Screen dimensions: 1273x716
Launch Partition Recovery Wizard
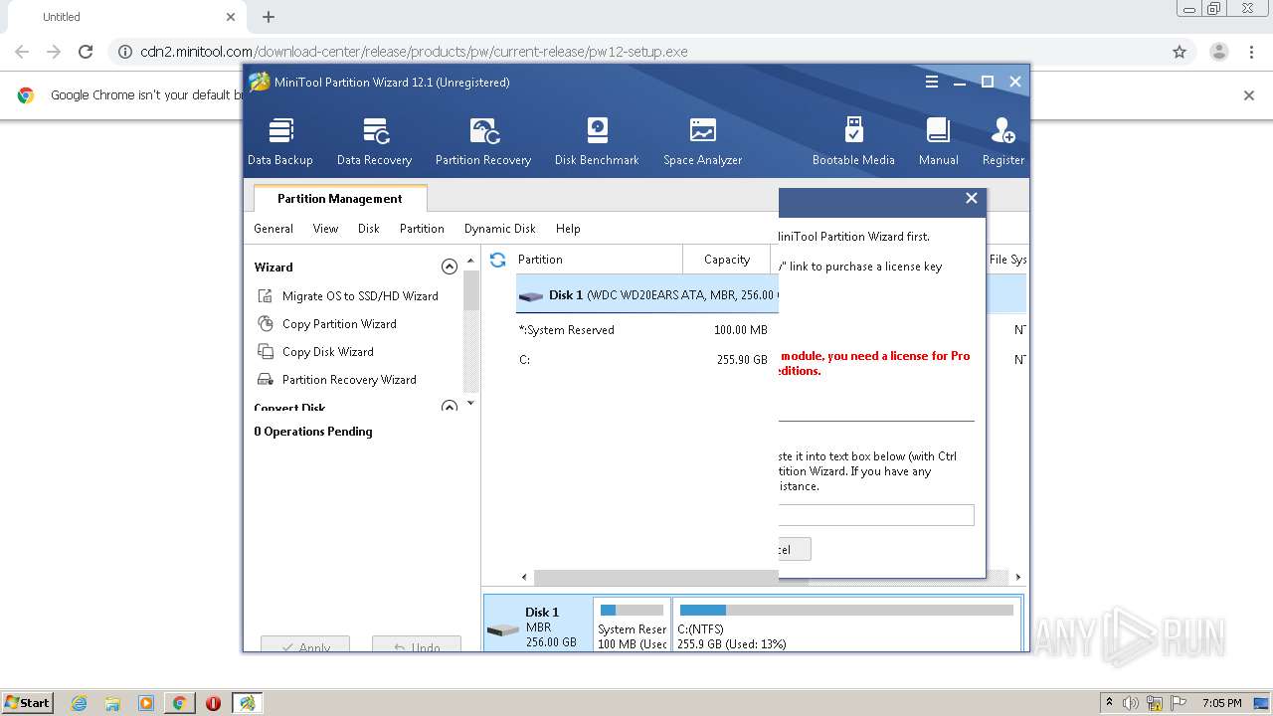[x=349, y=380]
